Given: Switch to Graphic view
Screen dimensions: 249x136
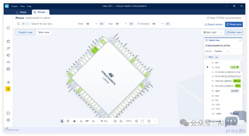Looking at the screenshot, I should click(25, 32).
